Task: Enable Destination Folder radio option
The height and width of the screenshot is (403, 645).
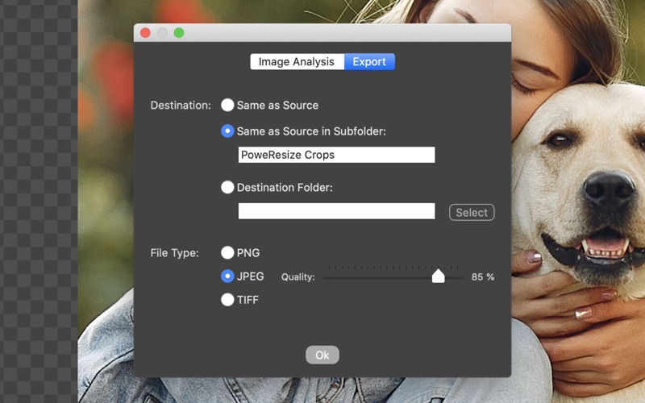Action: pos(227,188)
